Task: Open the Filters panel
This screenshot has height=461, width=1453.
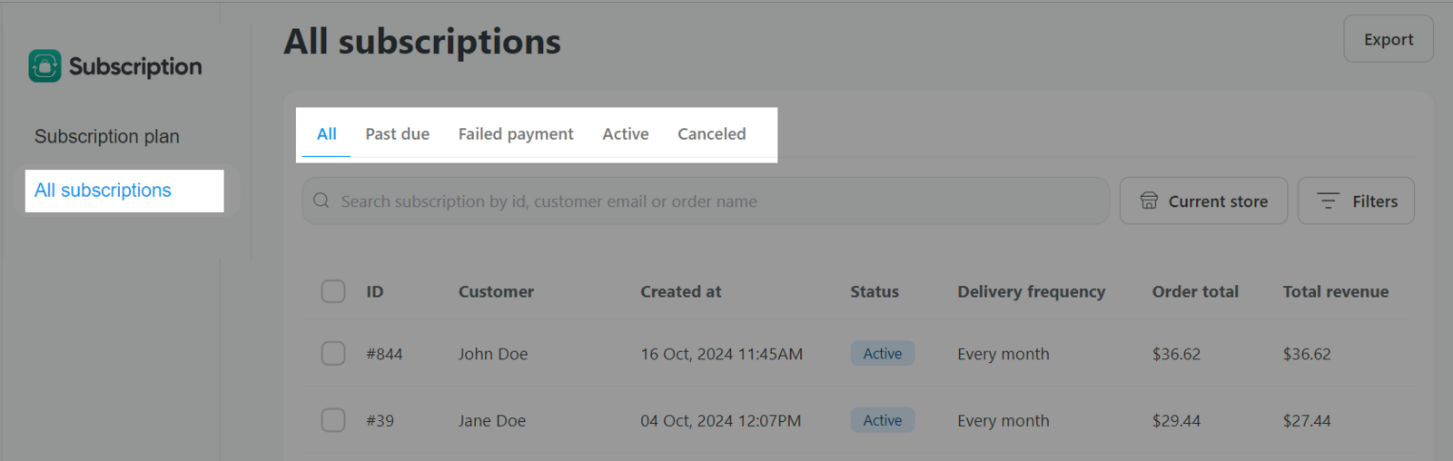Action: click(x=1356, y=201)
